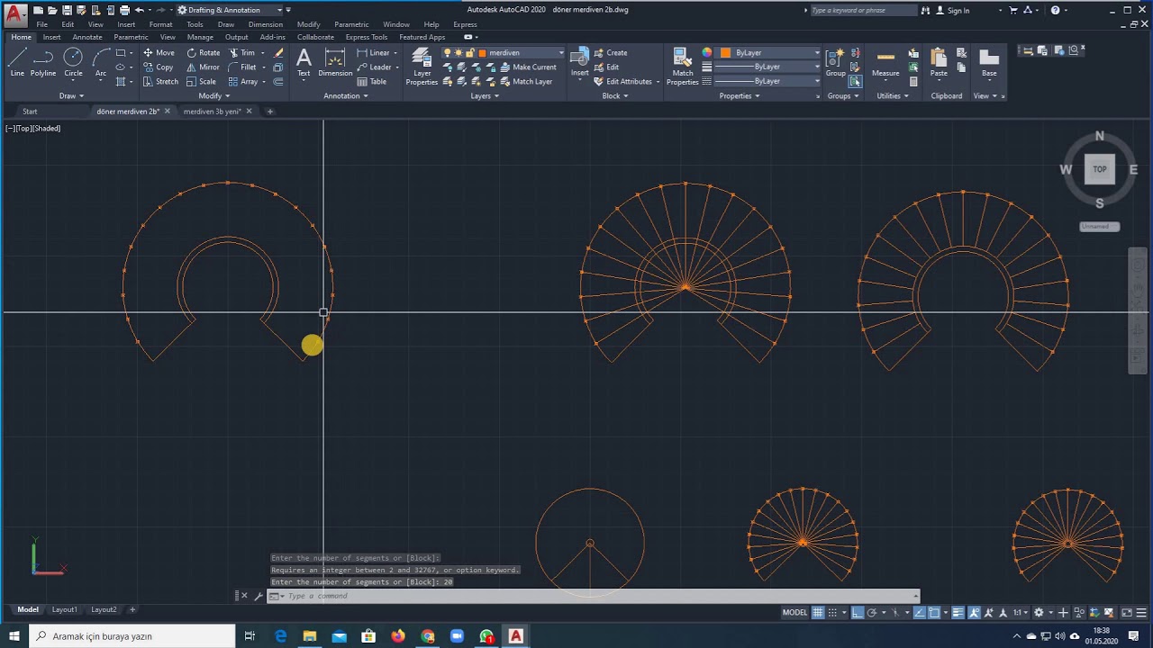Expand the Annotation panel
This screenshot has width=1153, height=648.
click(345, 95)
